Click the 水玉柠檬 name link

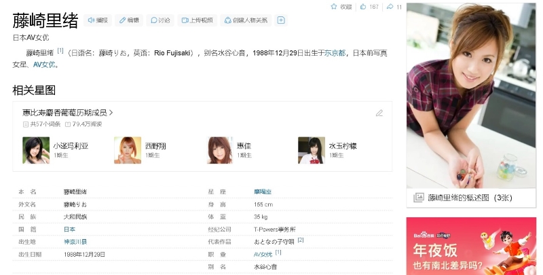[x=343, y=145]
